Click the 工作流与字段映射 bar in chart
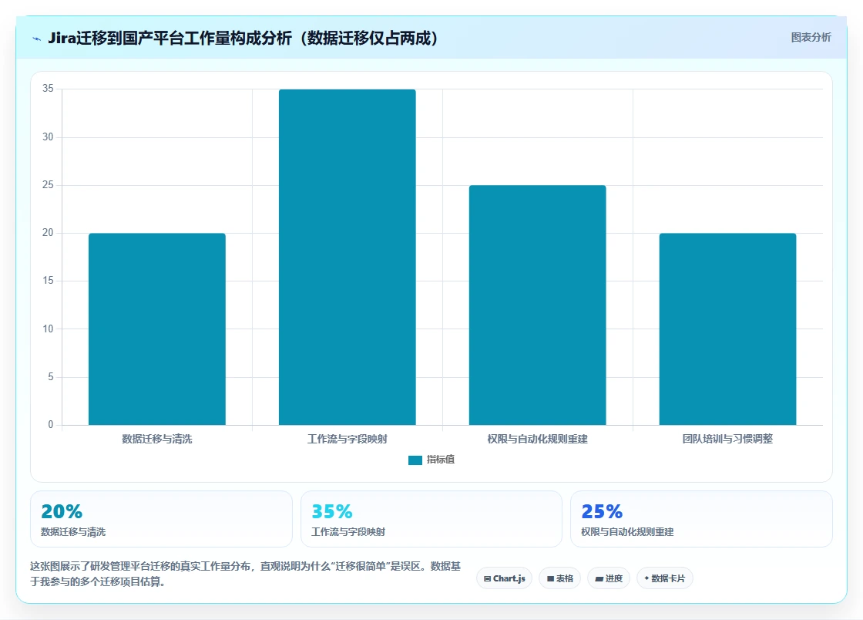The height and width of the screenshot is (620, 863). pos(348,257)
